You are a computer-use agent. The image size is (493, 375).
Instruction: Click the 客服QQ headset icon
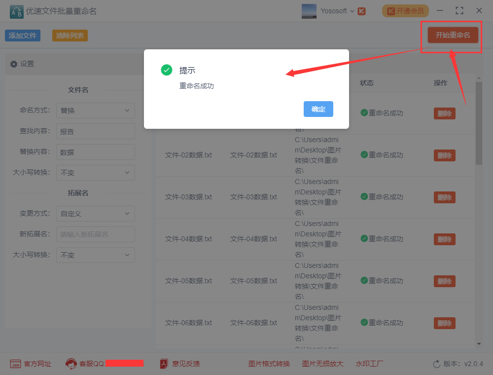pyautogui.click(x=71, y=364)
